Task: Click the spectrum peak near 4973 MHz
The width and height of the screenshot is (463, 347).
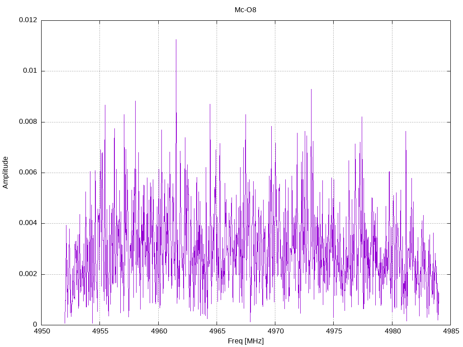Action: pyautogui.click(x=311, y=90)
